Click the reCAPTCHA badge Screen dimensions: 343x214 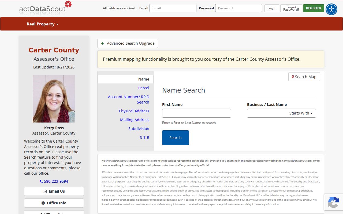coord(333,202)
